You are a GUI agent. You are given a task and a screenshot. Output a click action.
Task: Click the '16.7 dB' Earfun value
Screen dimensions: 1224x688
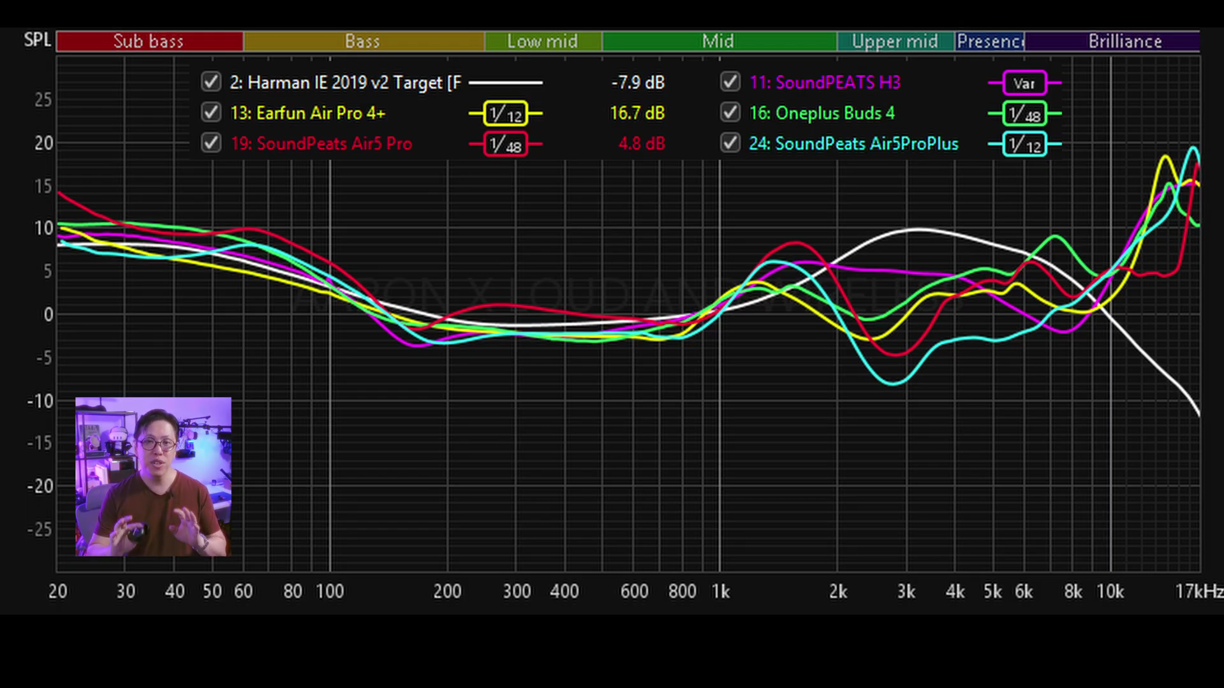coord(637,113)
